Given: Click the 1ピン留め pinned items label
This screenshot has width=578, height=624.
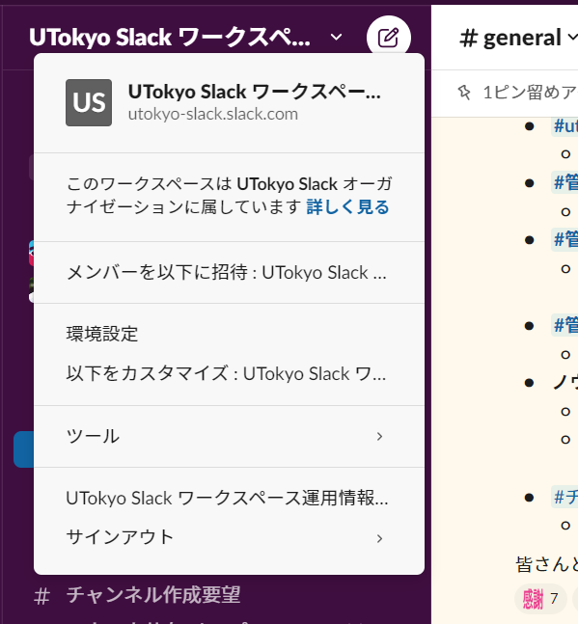Looking at the screenshot, I should 530,93.
